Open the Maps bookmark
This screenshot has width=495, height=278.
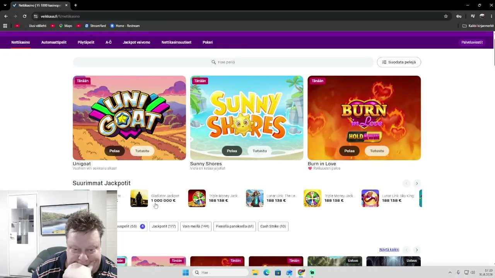click(x=65, y=26)
